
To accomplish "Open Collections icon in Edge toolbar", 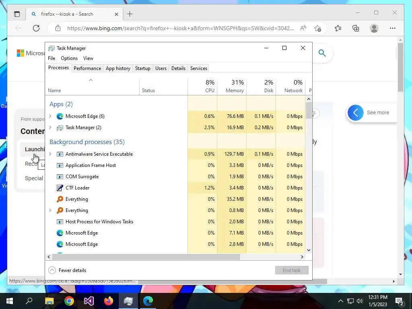I will tap(356, 28).
